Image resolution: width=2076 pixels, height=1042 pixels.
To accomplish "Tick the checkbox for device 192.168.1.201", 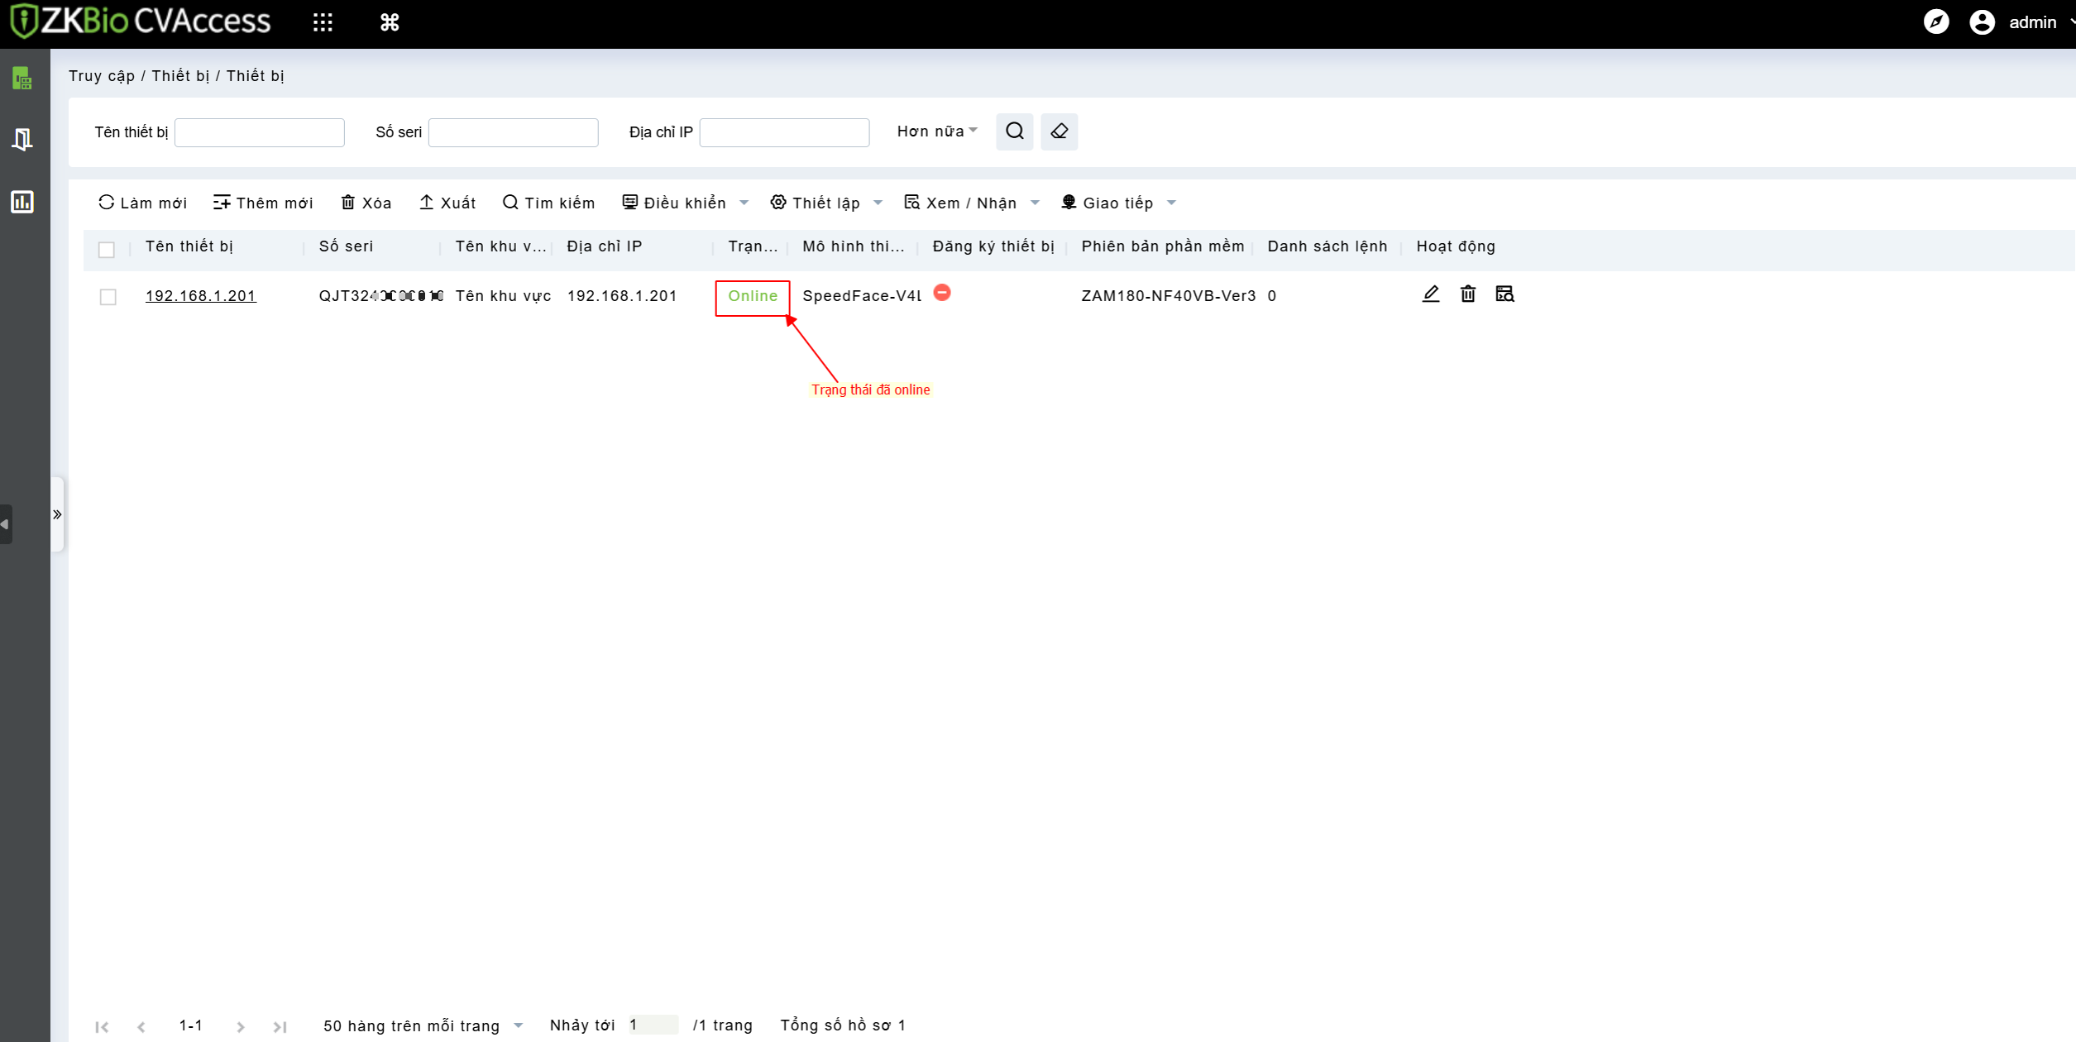I will click(108, 297).
